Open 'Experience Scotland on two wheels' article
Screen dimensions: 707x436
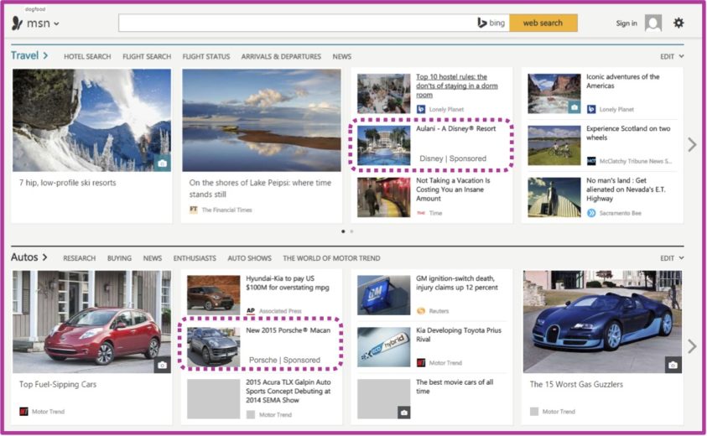click(628, 133)
